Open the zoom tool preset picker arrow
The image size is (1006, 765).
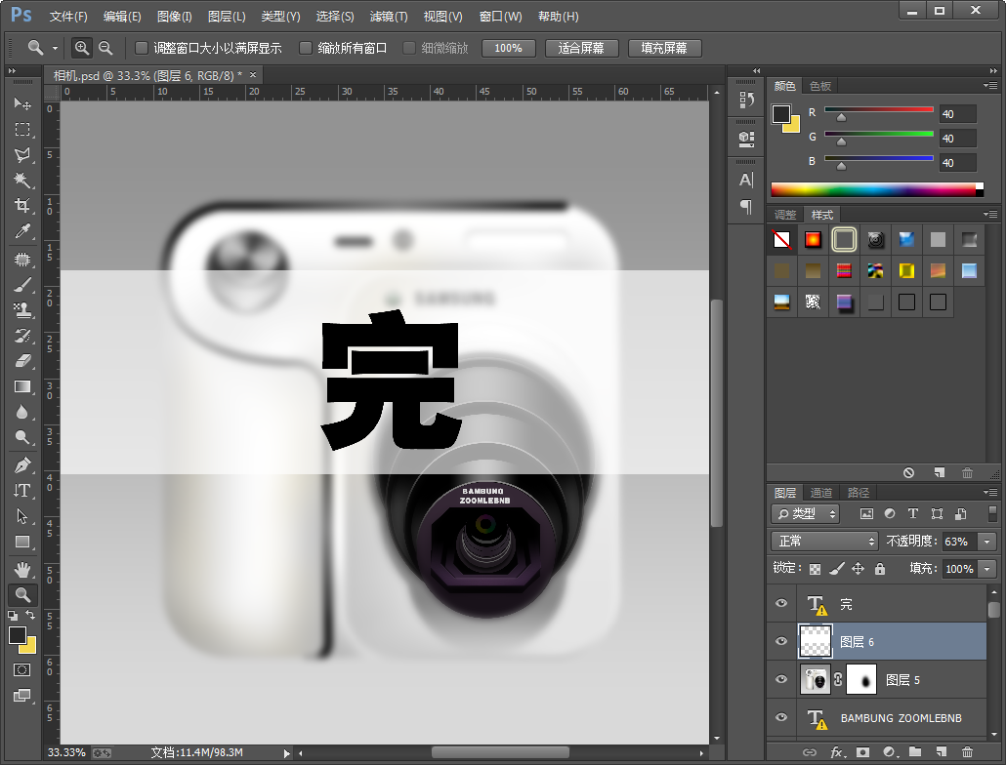(55, 49)
